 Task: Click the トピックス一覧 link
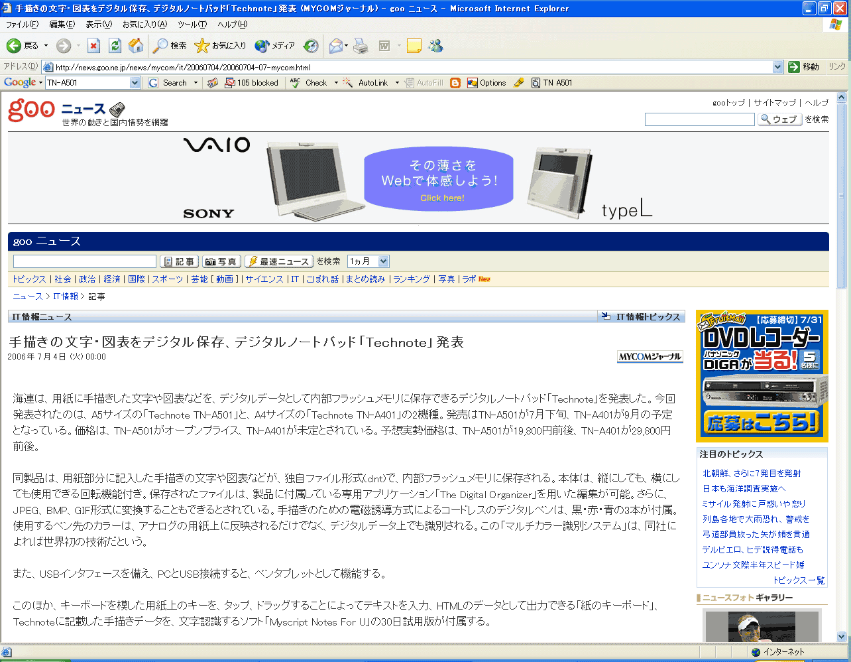coord(799,580)
